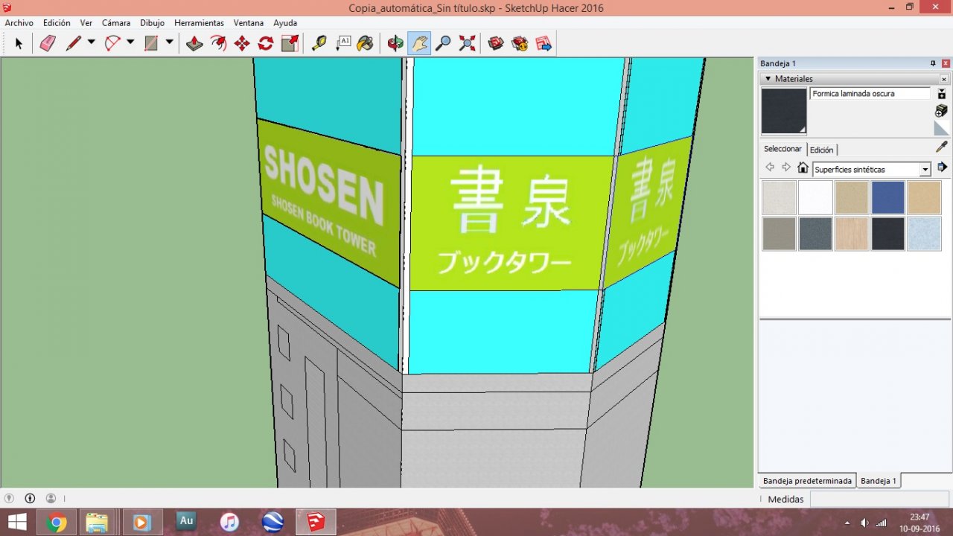This screenshot has height=536, width=953.
Task: Pick the blue material swatch
Action: [888, 197]
